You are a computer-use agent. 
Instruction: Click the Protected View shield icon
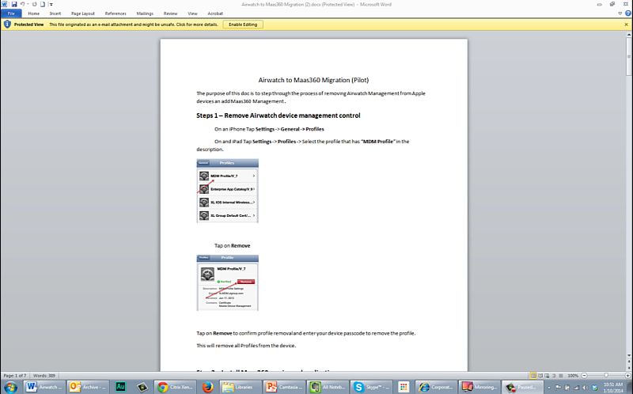pyautogui.click(x=7, y=25)
